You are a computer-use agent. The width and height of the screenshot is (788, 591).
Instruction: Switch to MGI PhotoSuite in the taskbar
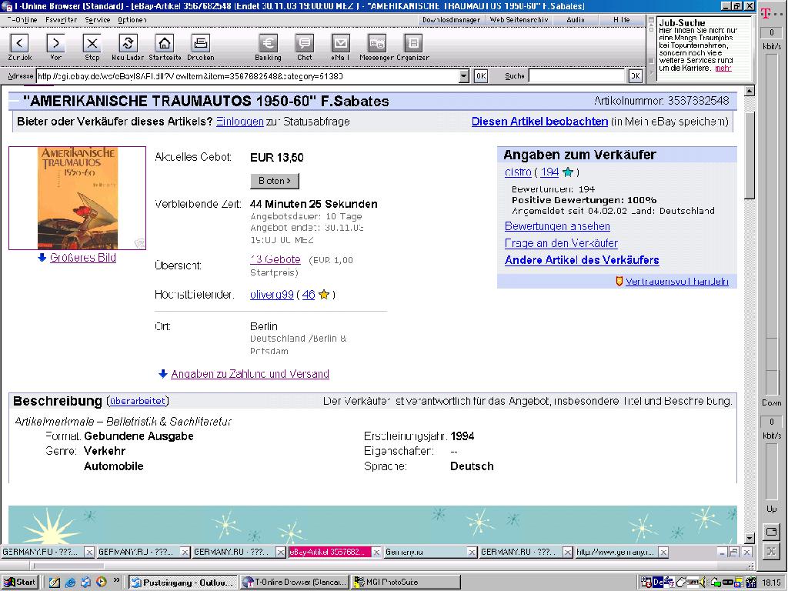[406, 582]
